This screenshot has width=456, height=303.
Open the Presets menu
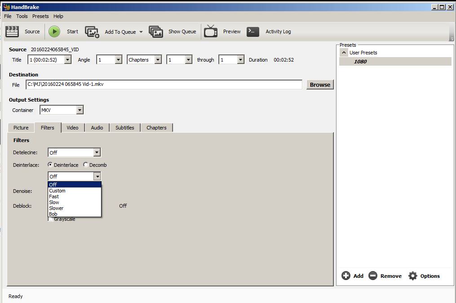[40, 16]
